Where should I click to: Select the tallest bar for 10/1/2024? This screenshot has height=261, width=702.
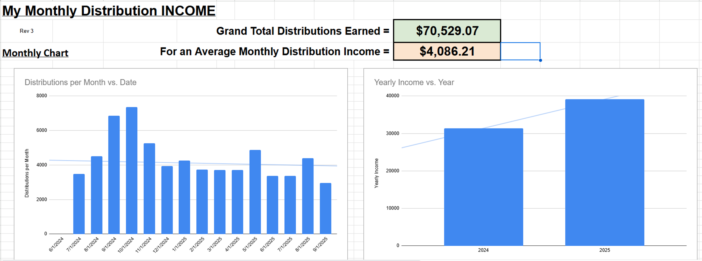coord(132,170)
